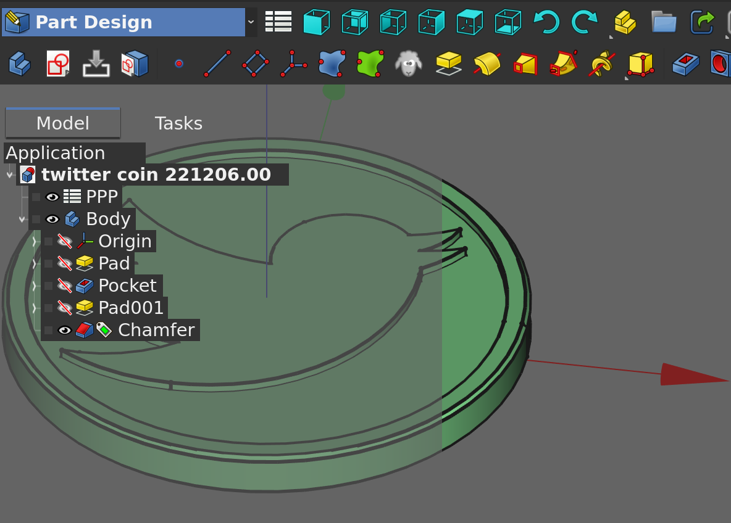The width and height of the screenshot is (731, 523).
Task: Create a local coordinate system
Action: pos(294,64)
